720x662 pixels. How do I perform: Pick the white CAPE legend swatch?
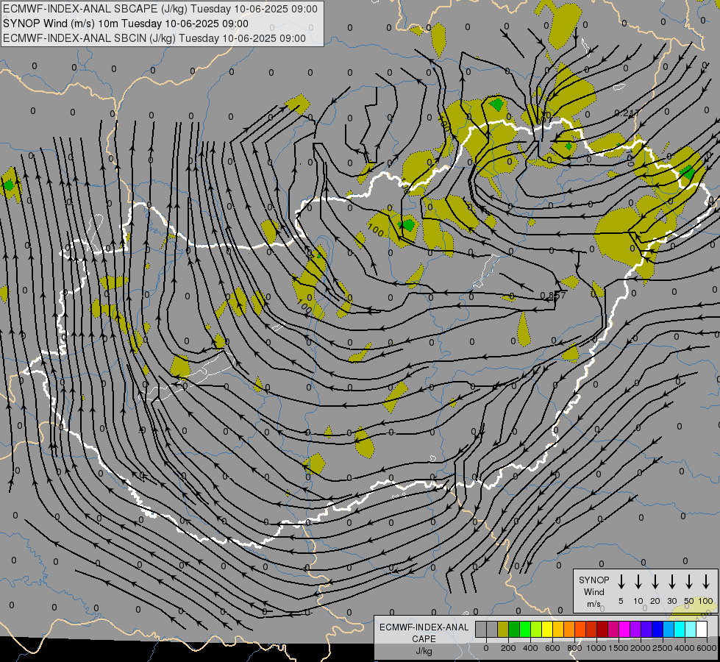tap(702, 629)
